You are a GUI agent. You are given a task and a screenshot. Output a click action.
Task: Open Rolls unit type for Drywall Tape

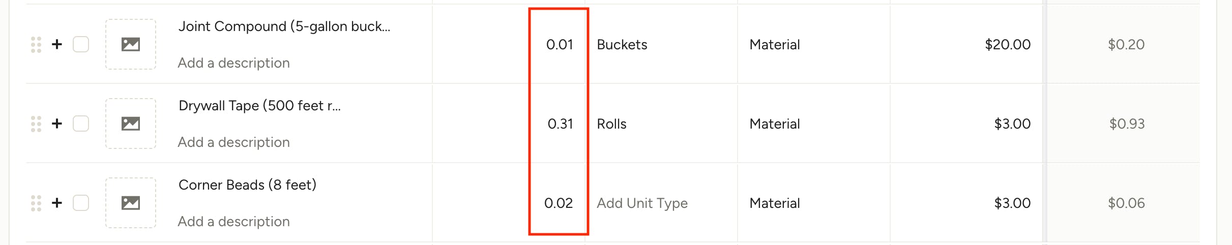coord(611,124)
